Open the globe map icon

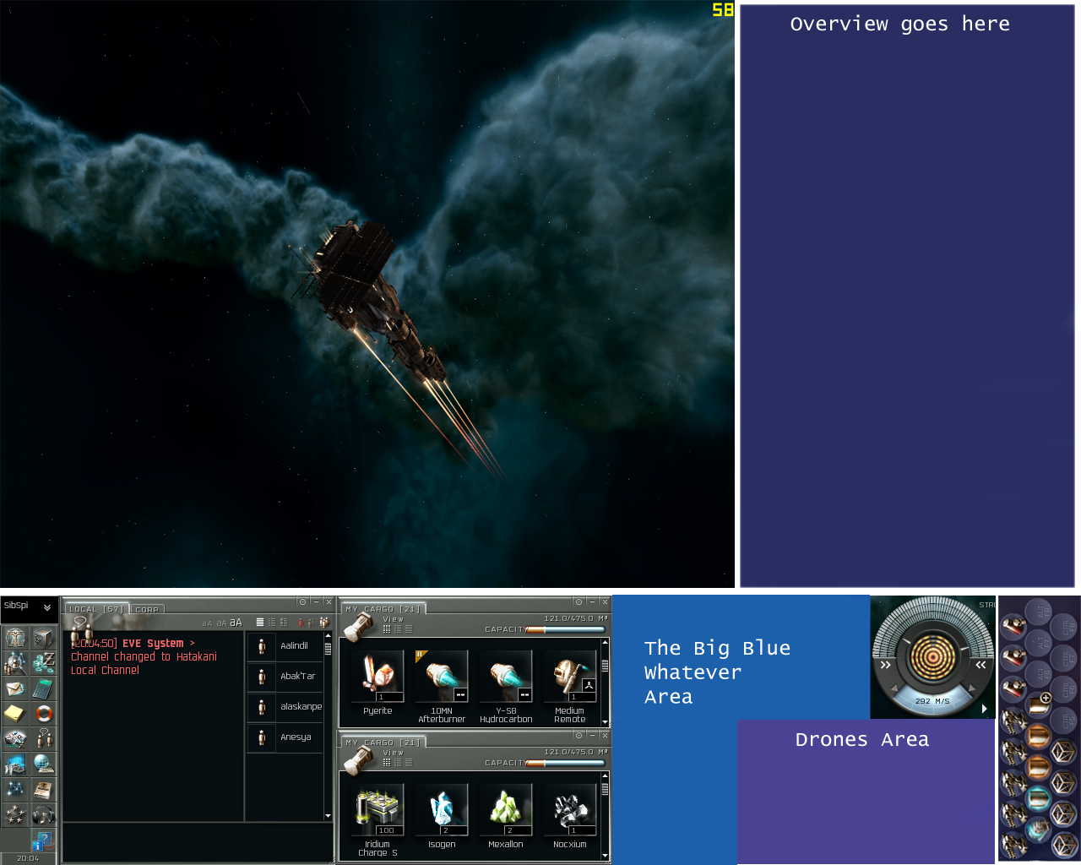[x=43, y=764]
